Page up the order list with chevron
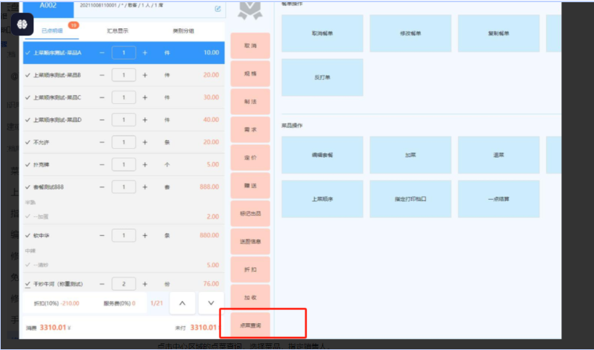The height and width of the screenshot is (350, 594). (x=182, y=302)
